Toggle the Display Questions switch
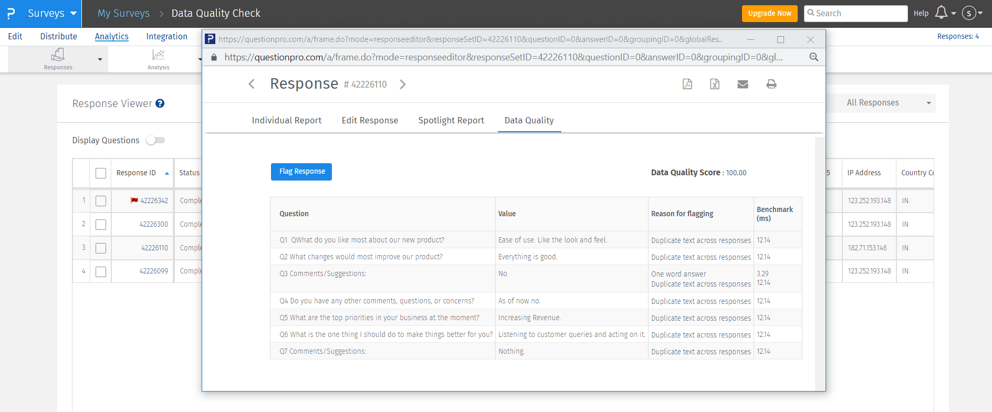The image size is (992, 412). coord(155,140)
